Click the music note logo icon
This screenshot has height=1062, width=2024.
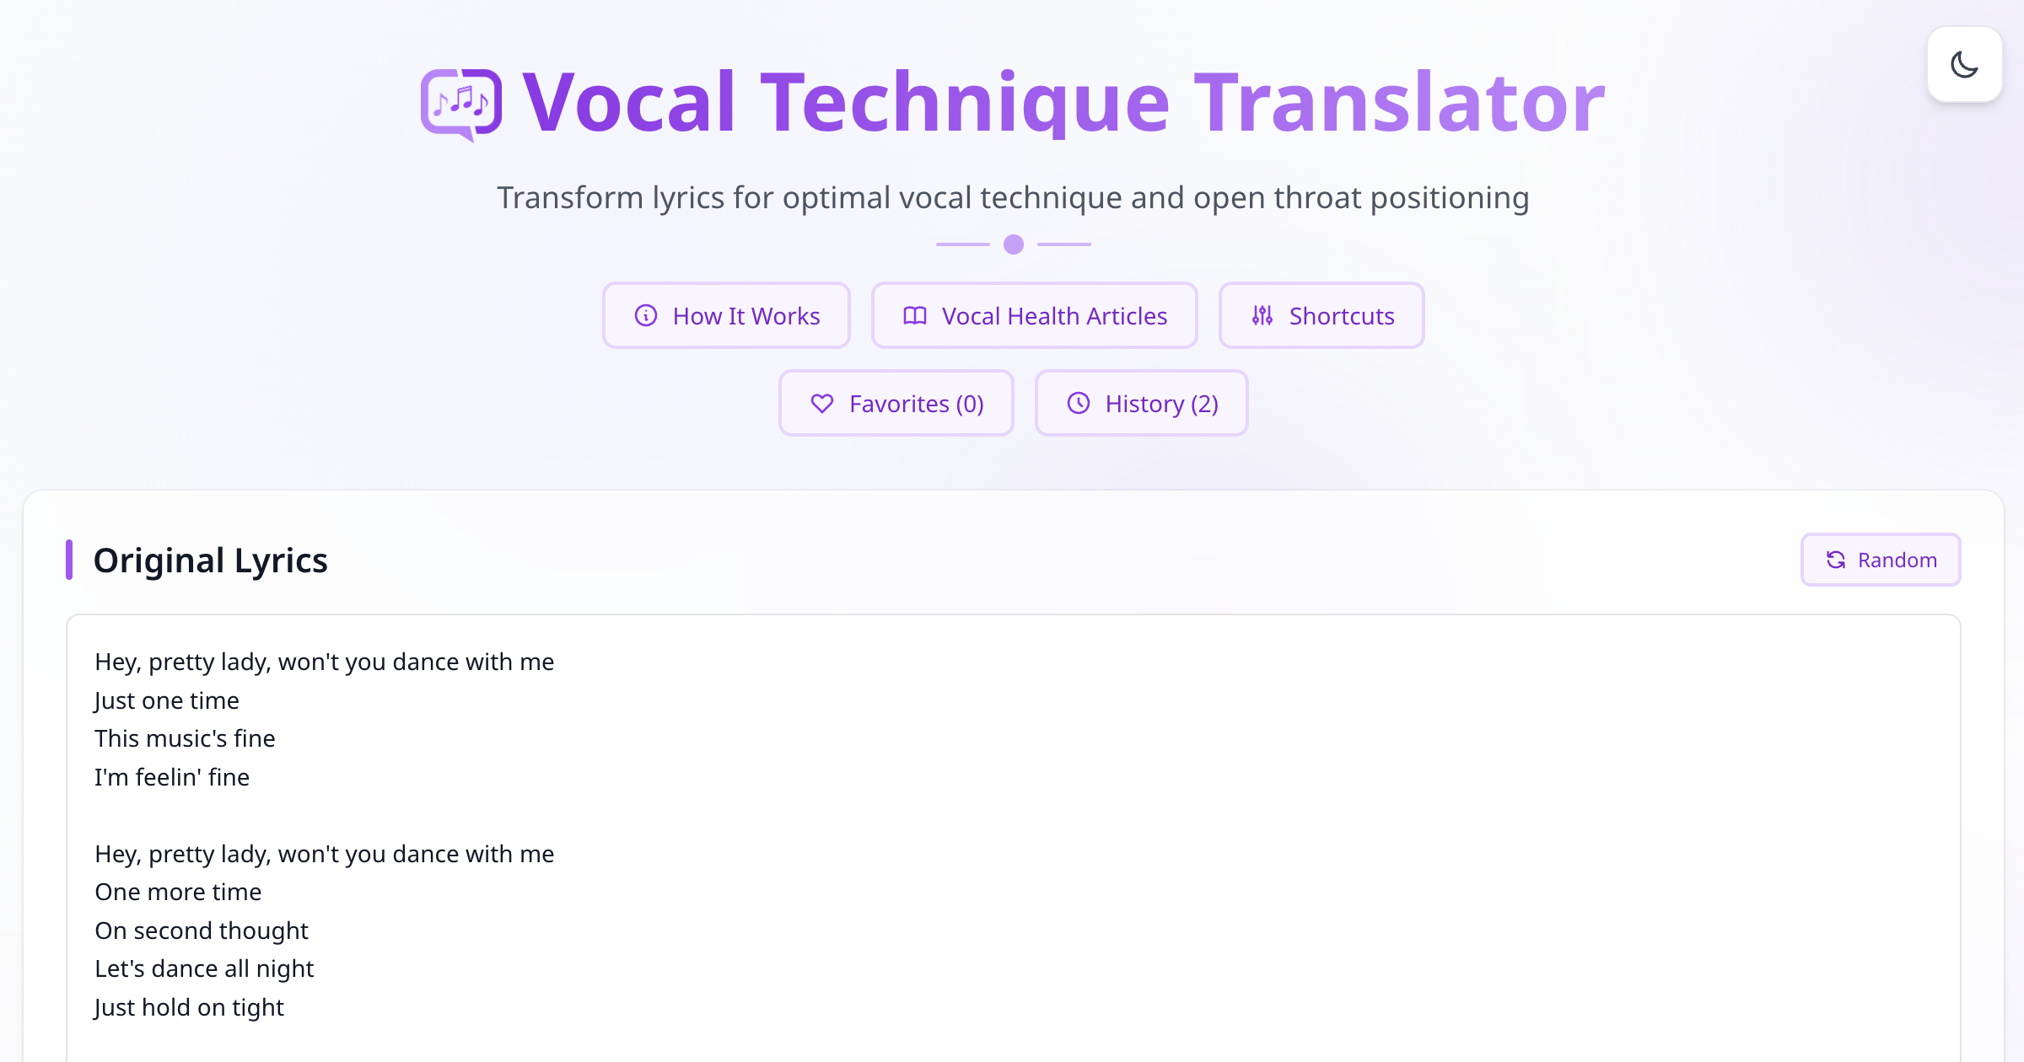coord(460,101)
